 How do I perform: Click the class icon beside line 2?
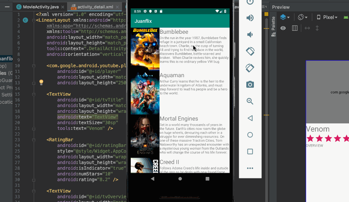[x=26, y=20]
